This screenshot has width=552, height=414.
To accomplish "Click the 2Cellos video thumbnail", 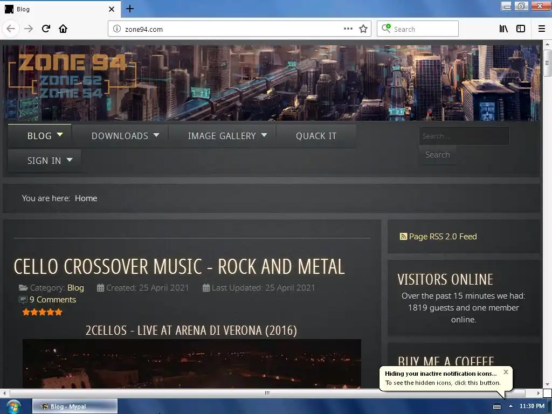I will 192,364.
